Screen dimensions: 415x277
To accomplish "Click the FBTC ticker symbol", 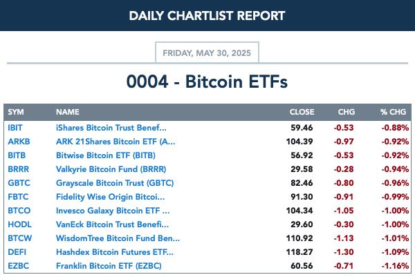I will (18, 197).
